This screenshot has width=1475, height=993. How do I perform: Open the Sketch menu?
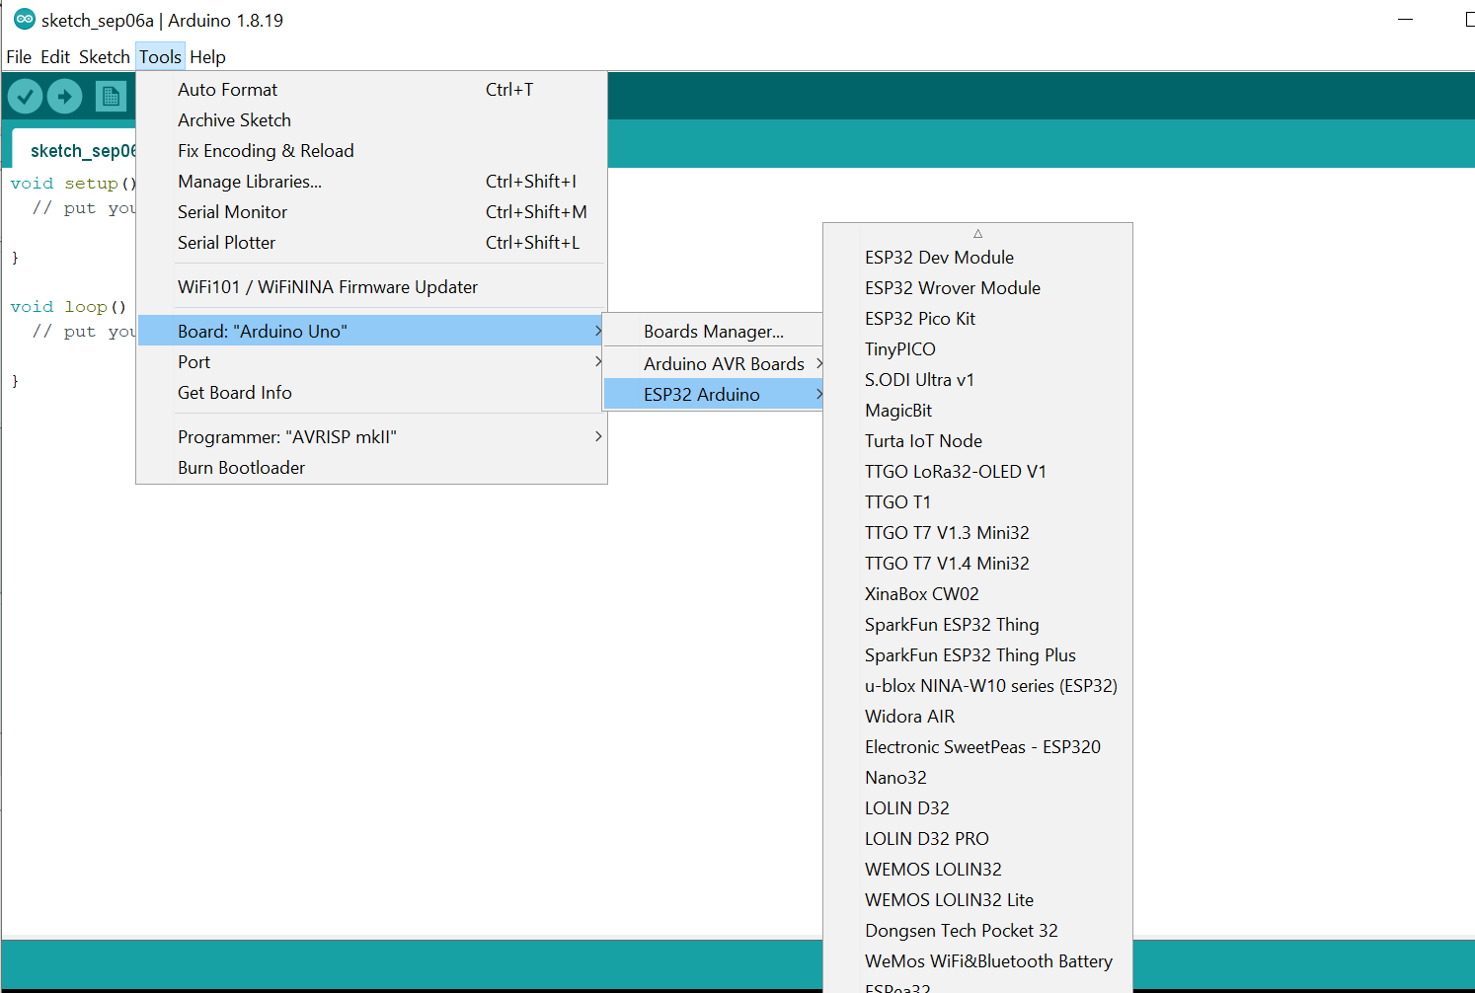[x=104, y=56]
